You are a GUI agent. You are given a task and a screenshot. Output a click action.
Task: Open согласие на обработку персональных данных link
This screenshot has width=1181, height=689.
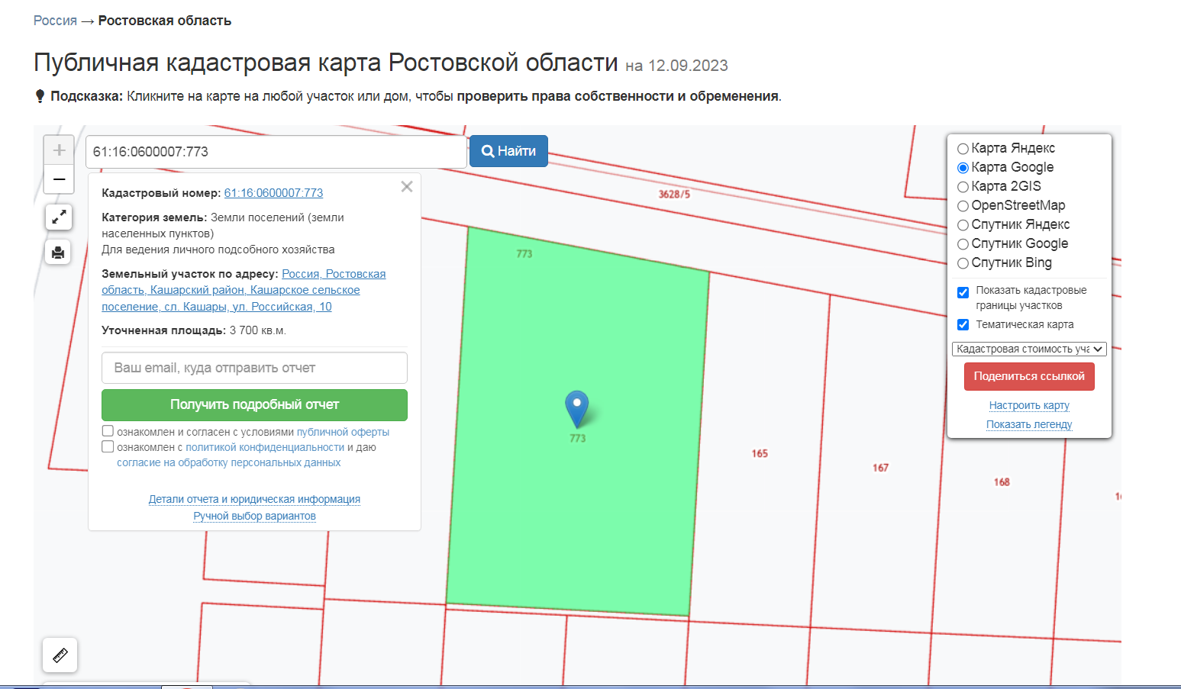[228, 462]
